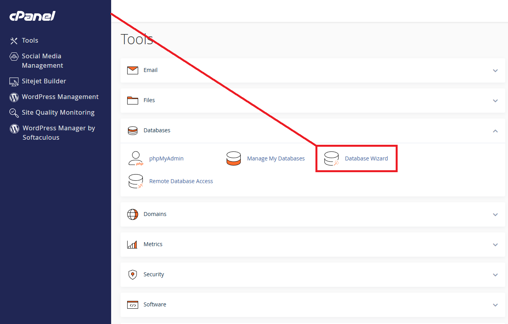
Task: Click the Manage My Databases icon
Action: (234, 158)
